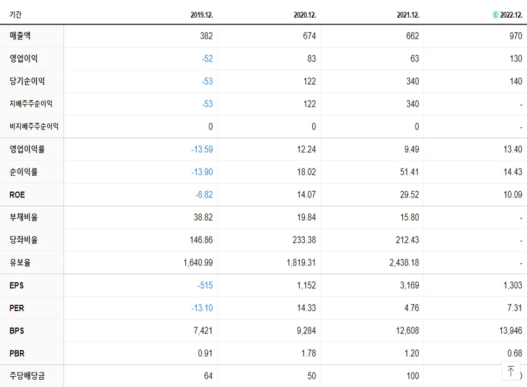Click the debt ratio value 38.82
Screen dimensions: 527x387
[x=204, y=217]
